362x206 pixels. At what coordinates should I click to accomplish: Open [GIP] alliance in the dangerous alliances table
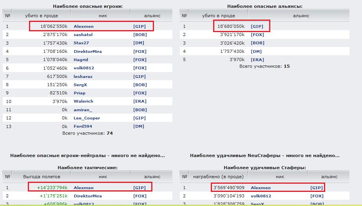click(257, 26)
